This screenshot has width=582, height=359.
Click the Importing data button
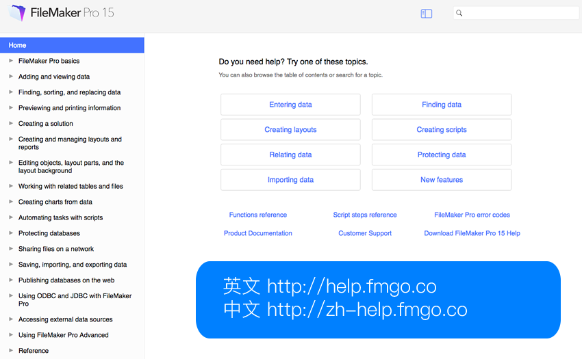click(290, 179)
